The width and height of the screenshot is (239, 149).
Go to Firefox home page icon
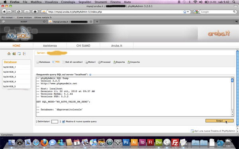pos(35,12)
